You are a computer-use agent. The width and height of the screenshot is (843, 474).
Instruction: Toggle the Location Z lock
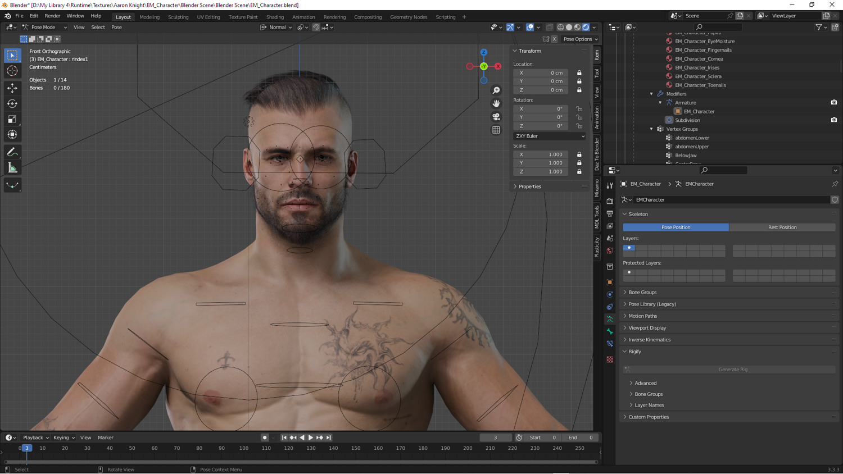[x=579, y=90]
